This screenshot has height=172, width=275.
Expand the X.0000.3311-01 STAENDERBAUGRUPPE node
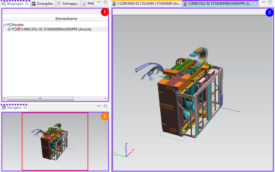coord(9,29)
